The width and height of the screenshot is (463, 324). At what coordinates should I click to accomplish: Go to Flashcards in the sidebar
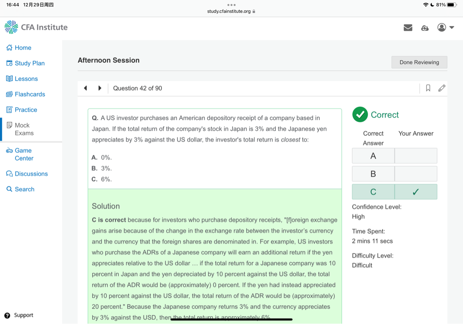pos(30,94)
